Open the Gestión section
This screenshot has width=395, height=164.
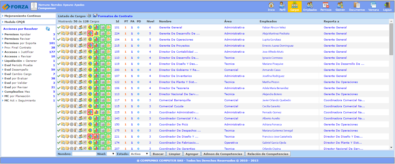[340, 7]
